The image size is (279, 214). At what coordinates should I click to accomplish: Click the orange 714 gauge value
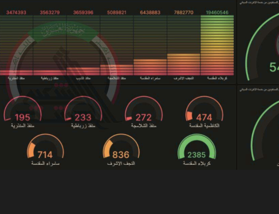[x=45, y=155]
